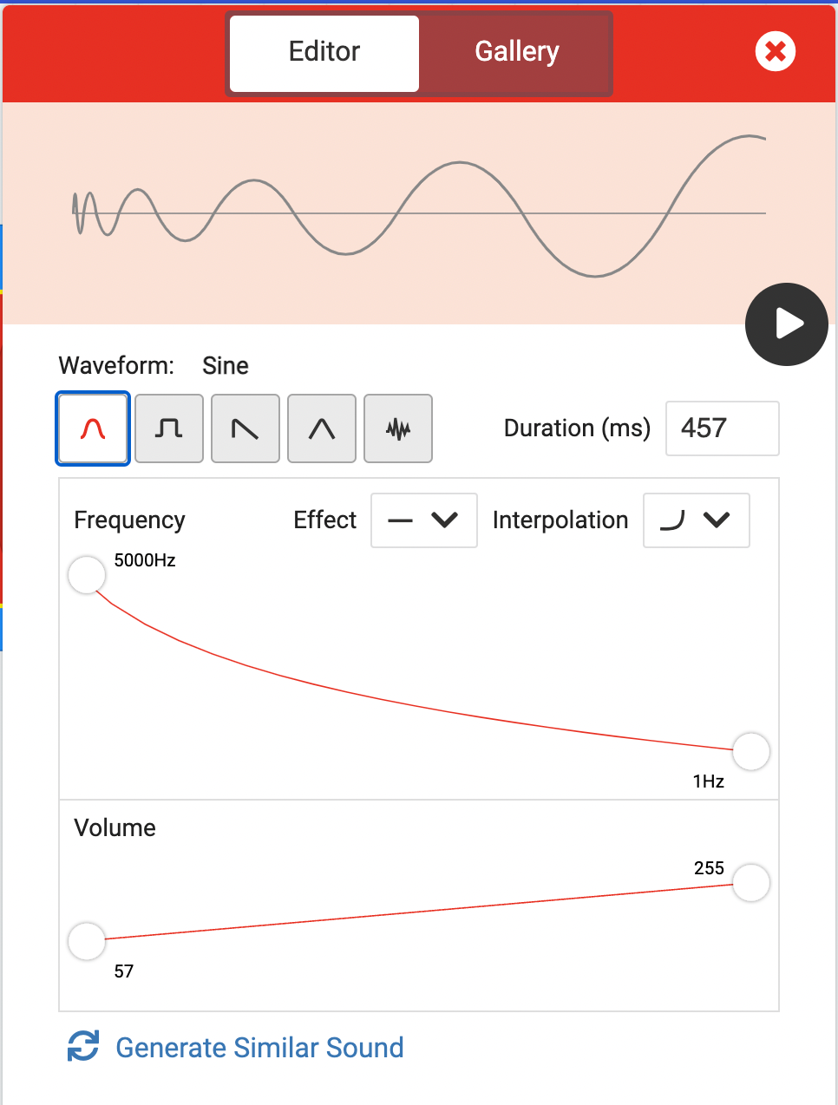Click the 5000Hz start frequency handle
The height and width of the screenshot is (1105, 838).
[x=87, y=575]
